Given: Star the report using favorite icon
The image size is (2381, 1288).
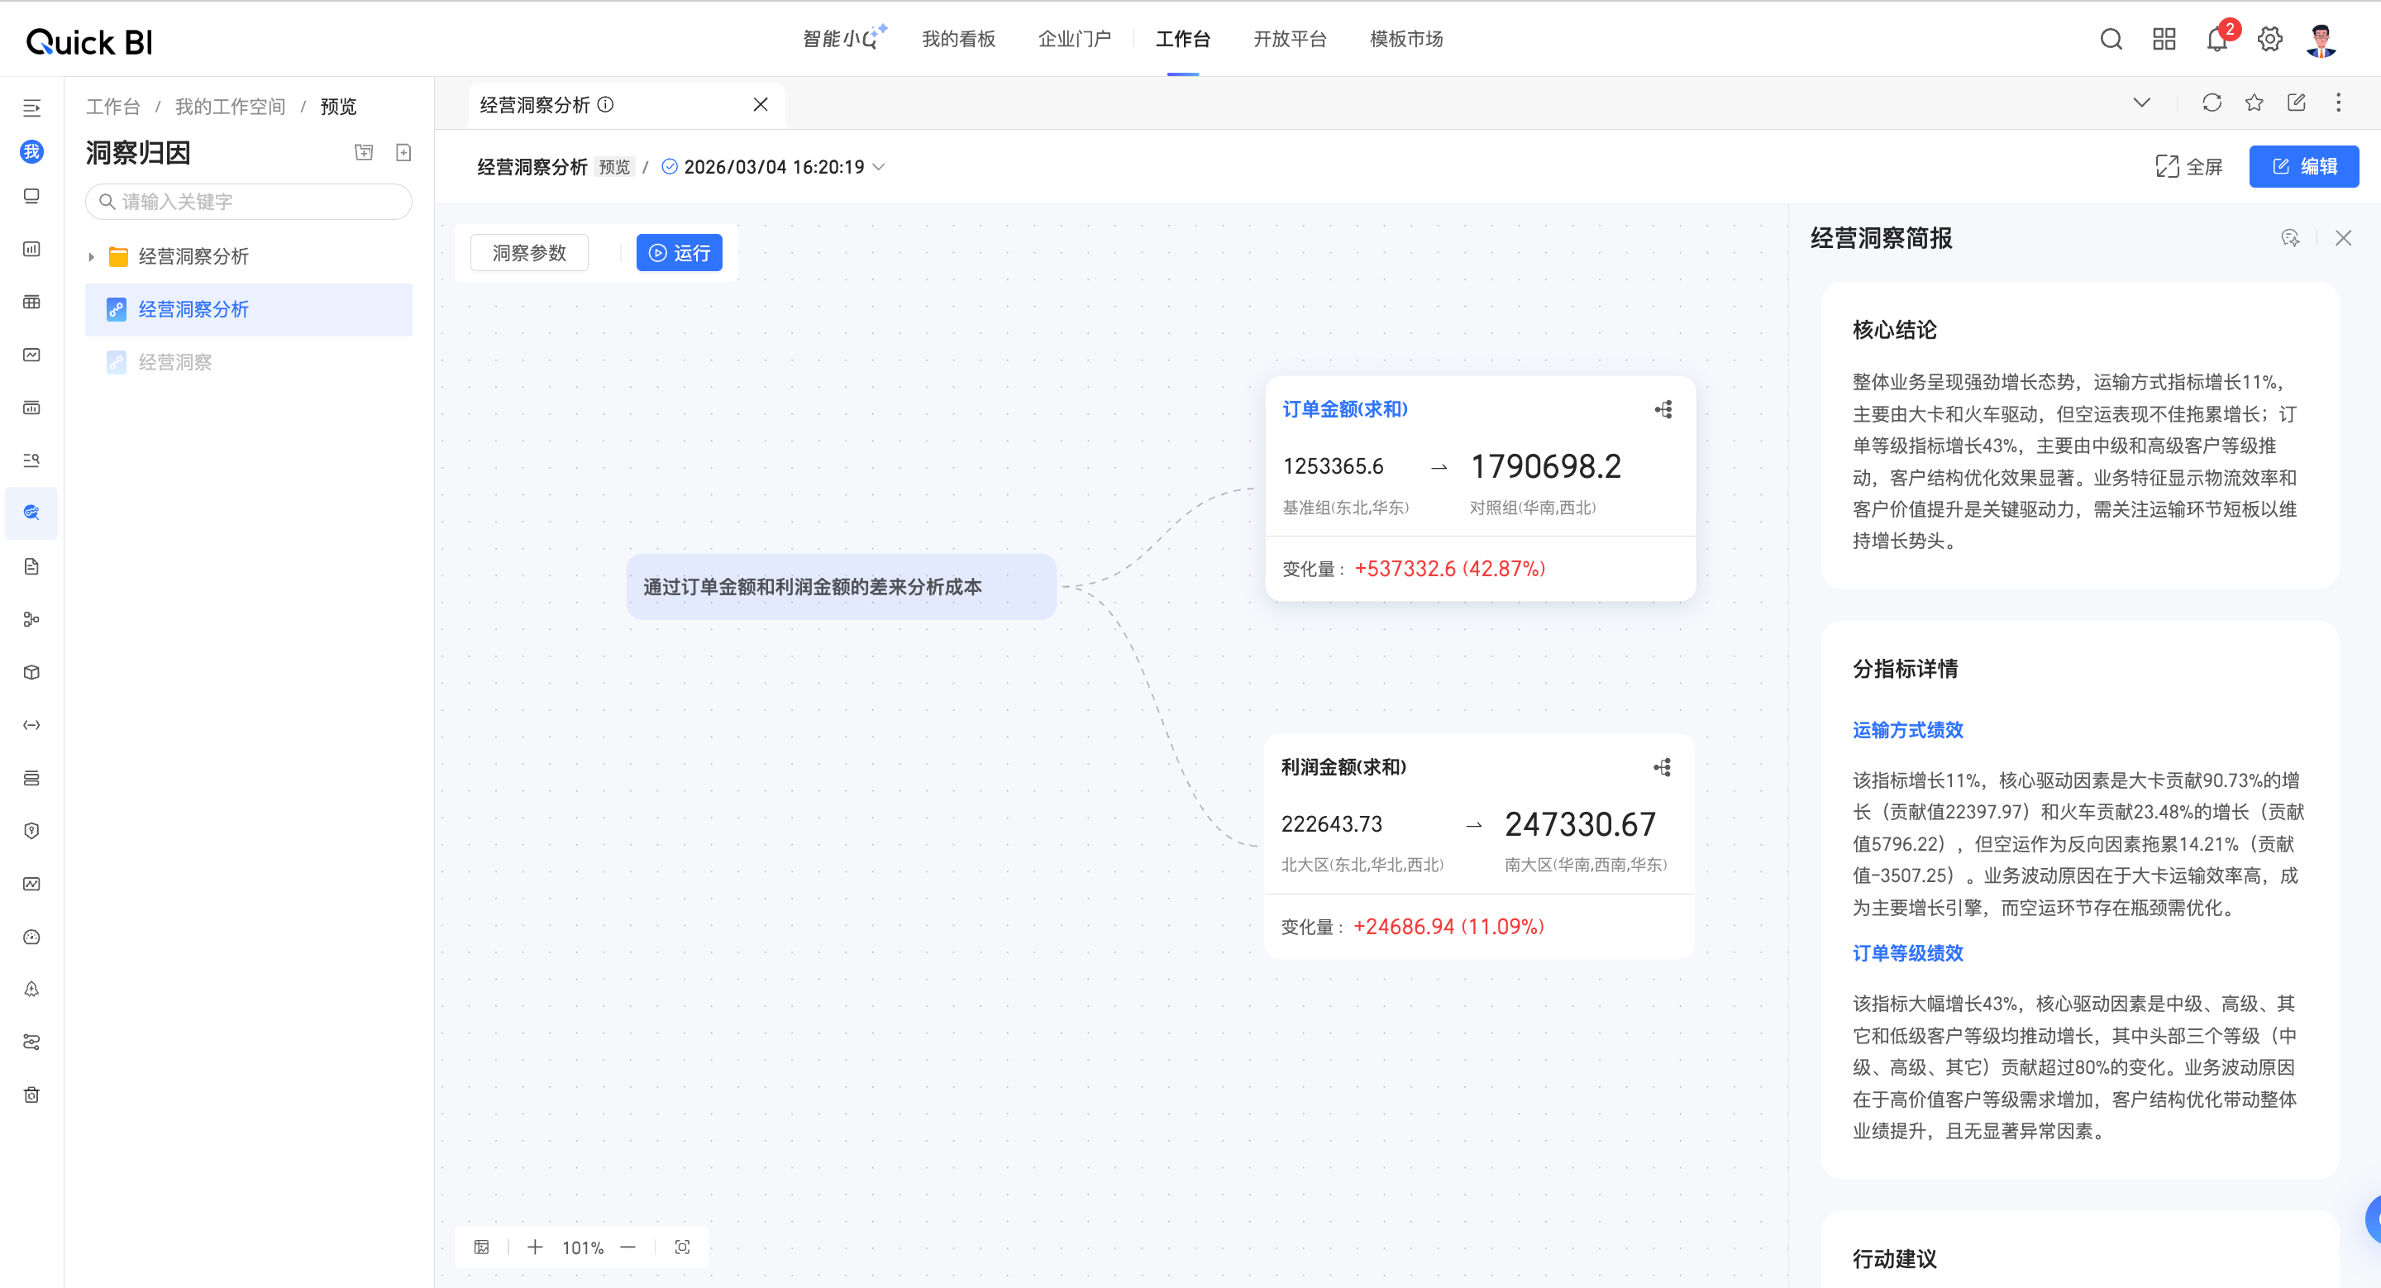Looking at the screenshot, I should pyautogui.click(x=2254, y=103).
